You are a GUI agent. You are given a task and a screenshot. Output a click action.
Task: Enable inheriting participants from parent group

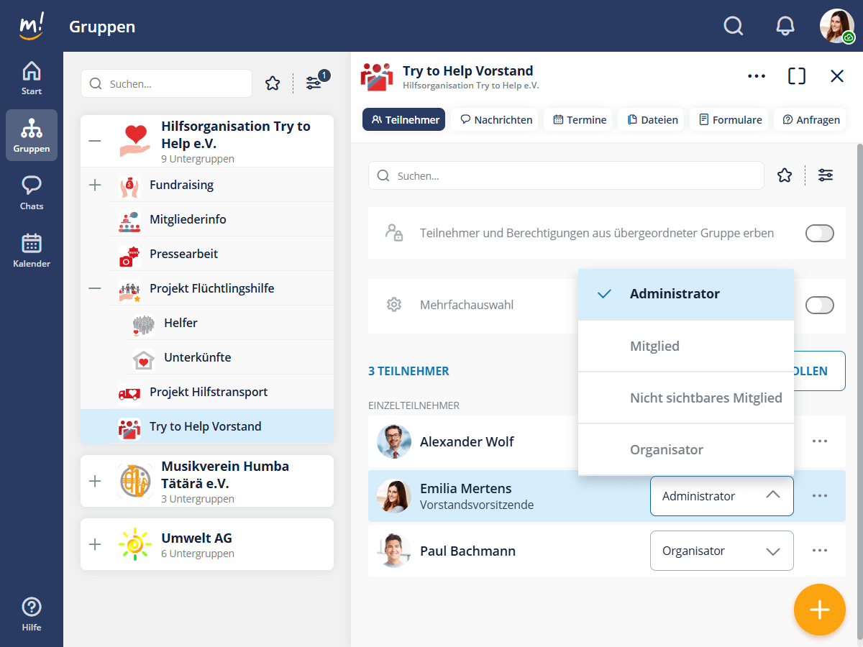click(819, 233)
